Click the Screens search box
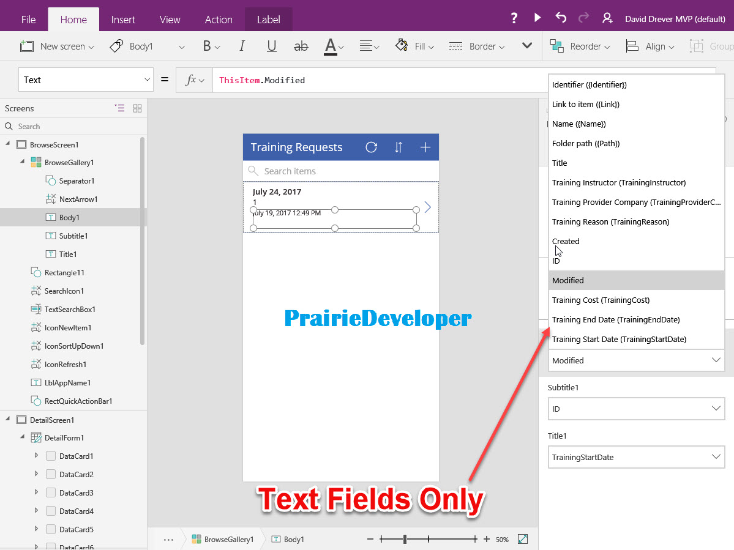The image size is (734, 550). coord(73,126)
